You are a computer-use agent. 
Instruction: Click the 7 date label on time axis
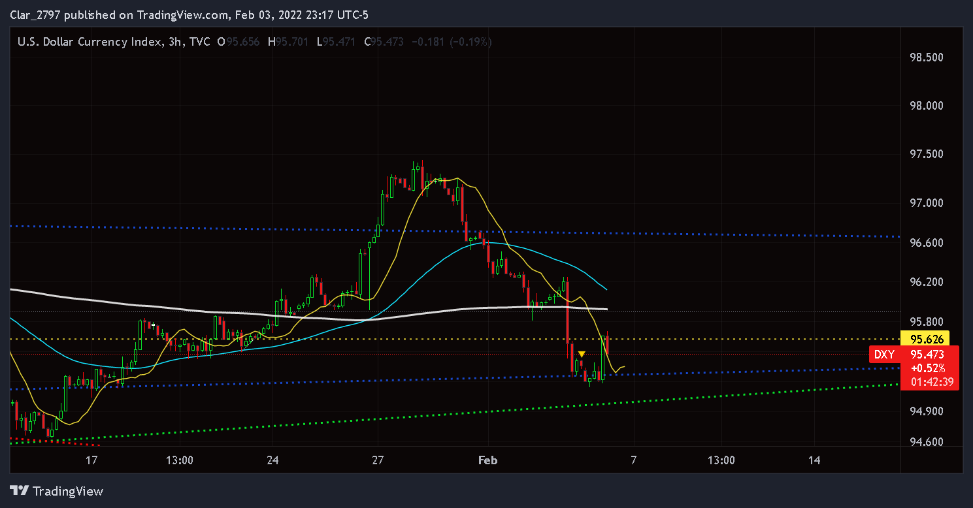633,460
